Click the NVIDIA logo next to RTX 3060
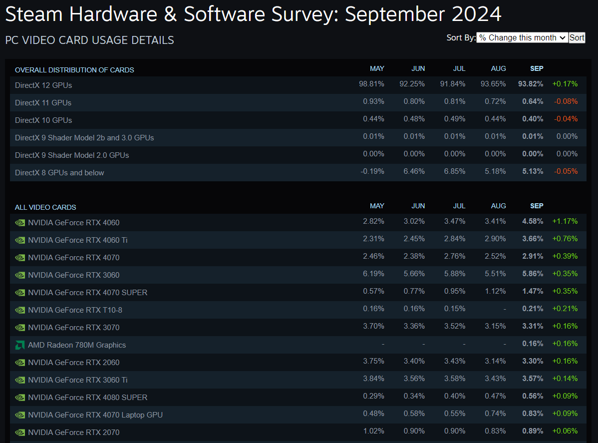598x443 pixels. [20, 275]
